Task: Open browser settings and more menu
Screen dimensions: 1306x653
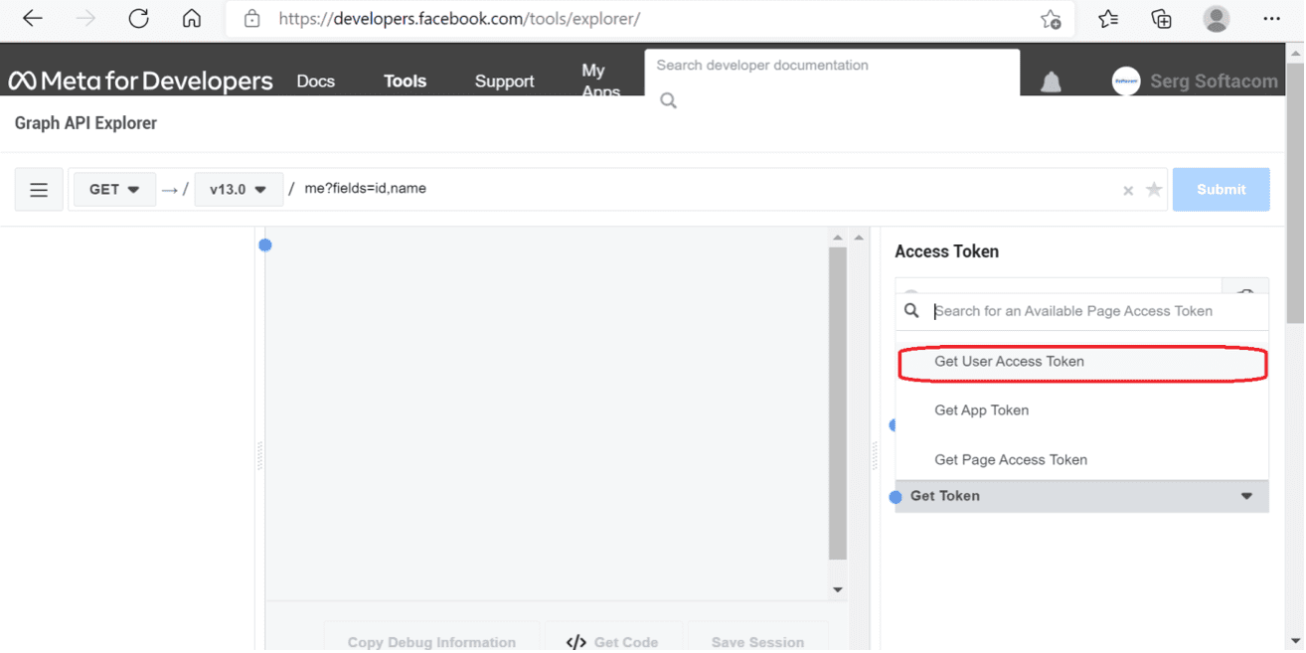Action: [1271, 18]
